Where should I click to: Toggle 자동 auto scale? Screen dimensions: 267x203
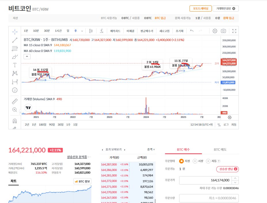(x=234, y=125)
